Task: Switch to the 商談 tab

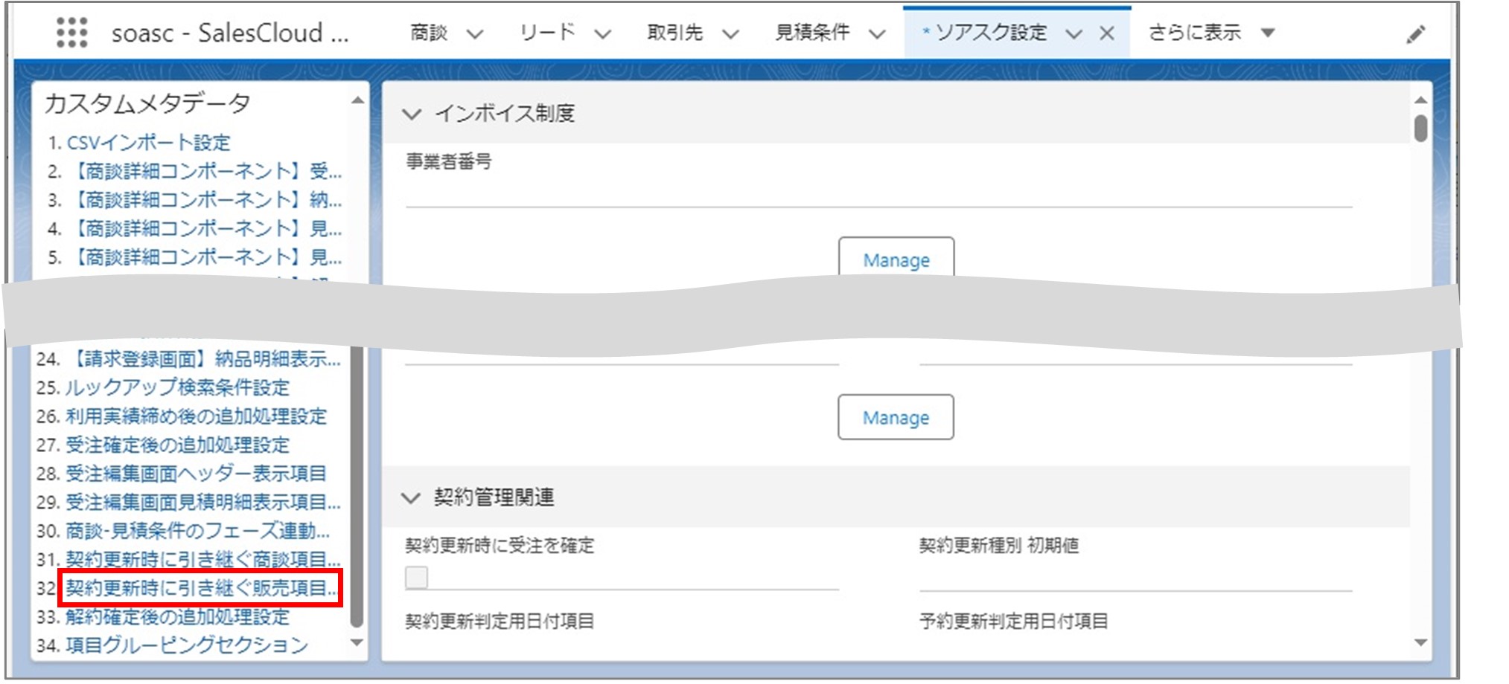Action: point(429,33)
